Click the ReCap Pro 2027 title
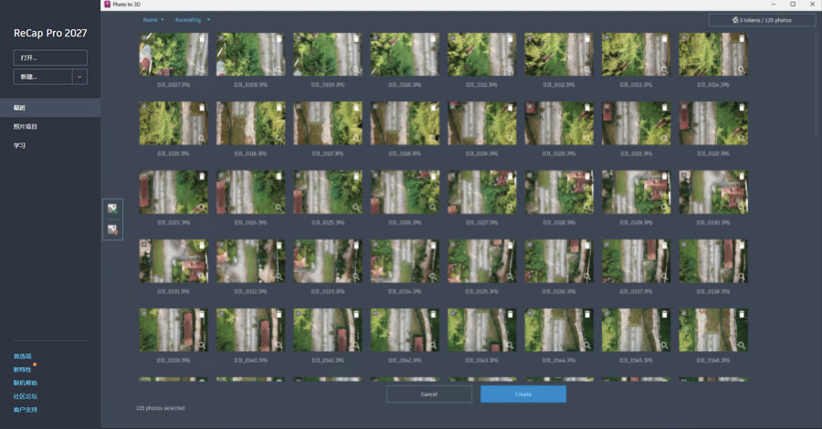The width and height of the screenshot is (822, 429). click(50, 33)
